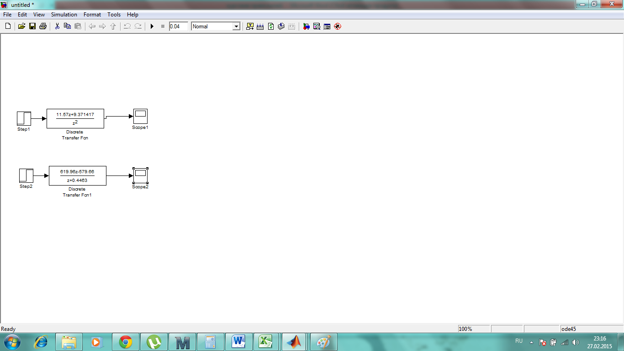Click the volume speaker tray icon
624x351 pixels.
coord(575,342)
